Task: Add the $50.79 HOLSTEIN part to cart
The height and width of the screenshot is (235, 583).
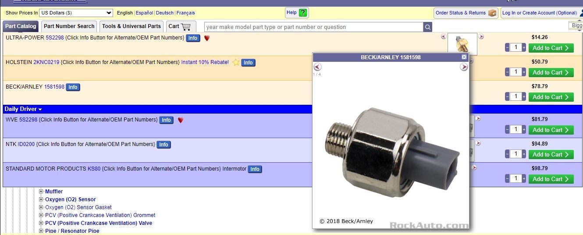Action: (x=551, y=72)
